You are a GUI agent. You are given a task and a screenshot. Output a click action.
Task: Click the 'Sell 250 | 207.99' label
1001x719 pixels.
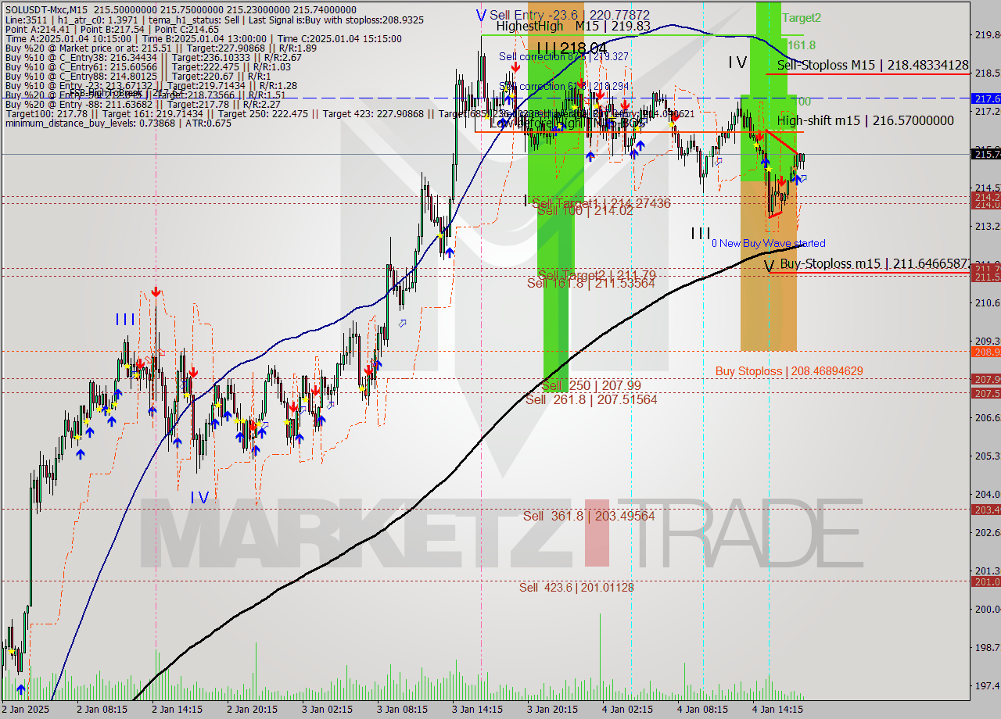pyautogui.click(x=590, y=385)
